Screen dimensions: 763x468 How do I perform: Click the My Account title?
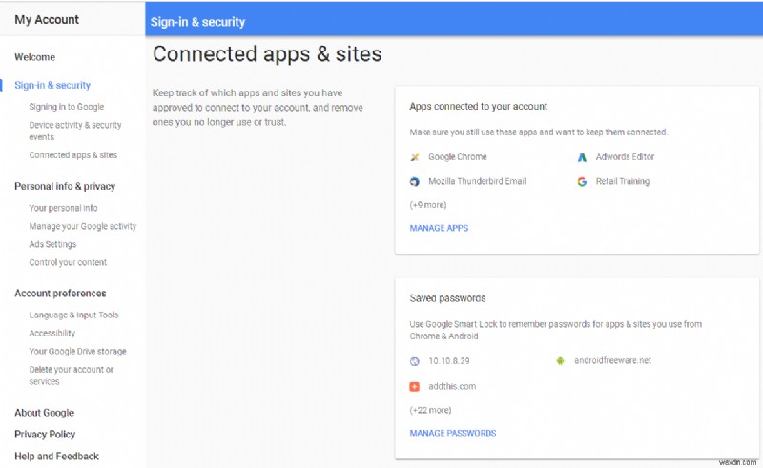coord(47,19)
